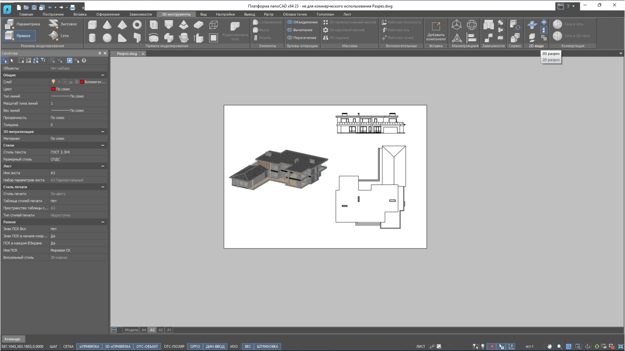Toggle ОРТО mode in status bar
Image resolution: width=625 pixels, height=351 pixels.
click(195, 347)
